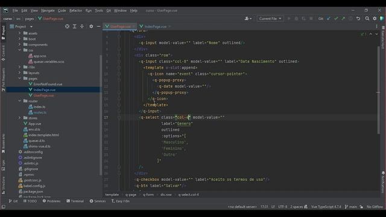The height and width of the screenshot is (217, 386).
Task: Open Search Everywhere magnifier
Action: tap(367, 19)
